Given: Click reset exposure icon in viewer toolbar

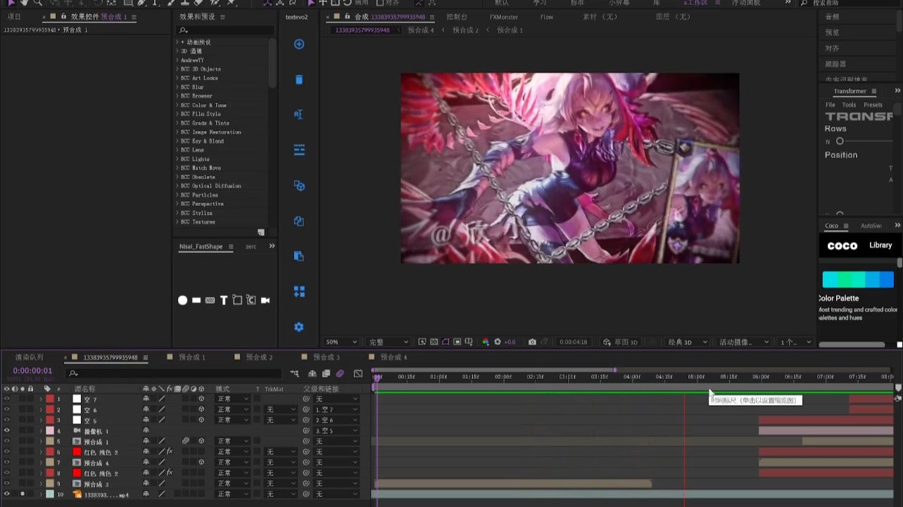Looking at the screenshot, I should (x=498, y=342).
